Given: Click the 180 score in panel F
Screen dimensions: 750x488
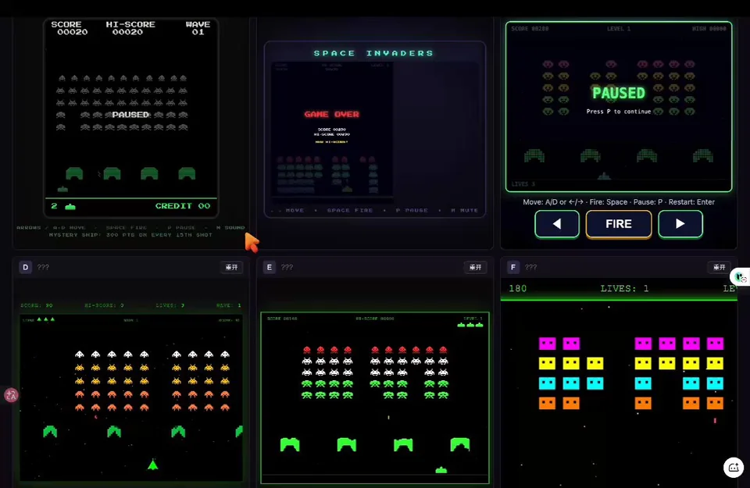Looking at the screenshot, I should pyautogui.click(x=517, y=289).
